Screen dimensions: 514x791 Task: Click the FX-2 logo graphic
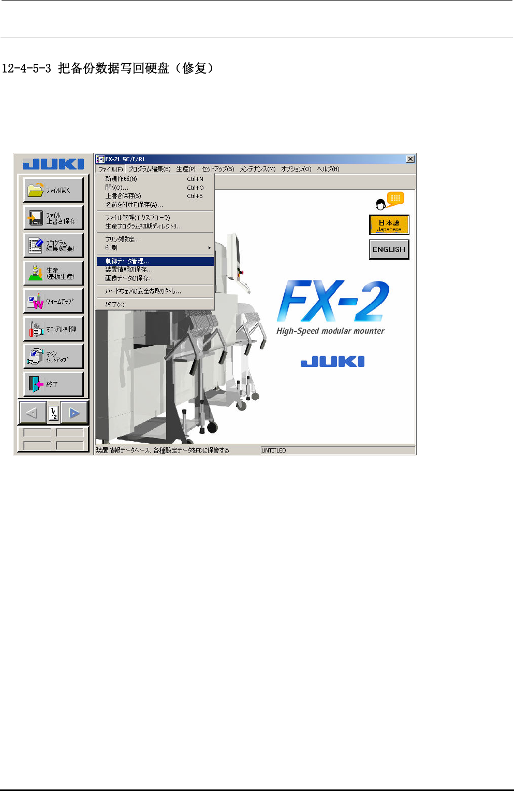(333, 301)
